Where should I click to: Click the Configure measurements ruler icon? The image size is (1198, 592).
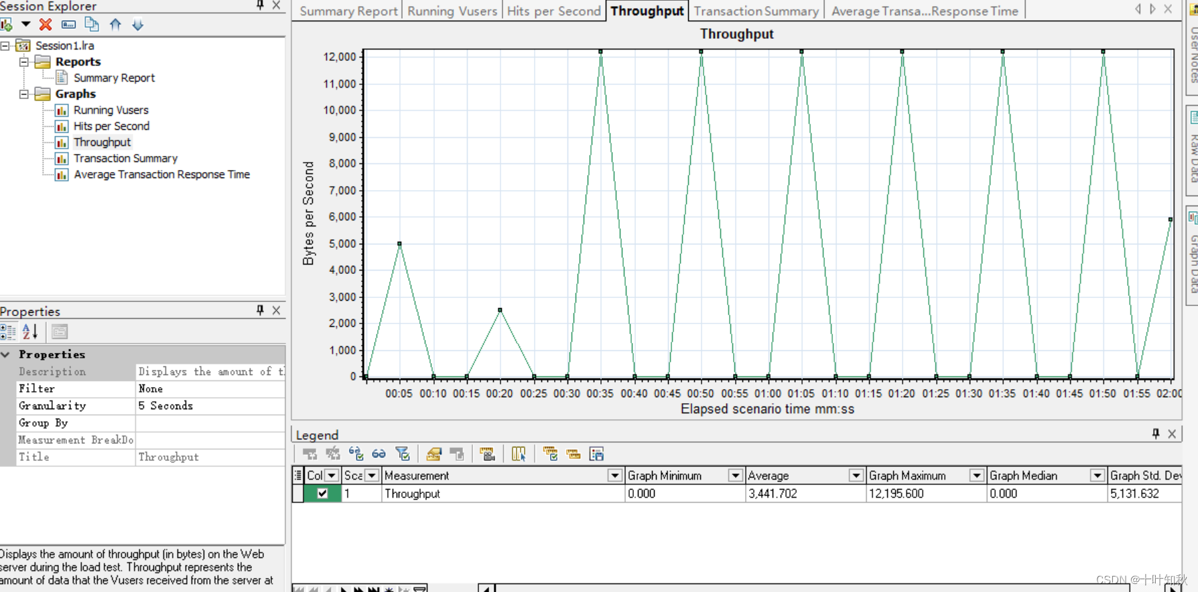434,454
